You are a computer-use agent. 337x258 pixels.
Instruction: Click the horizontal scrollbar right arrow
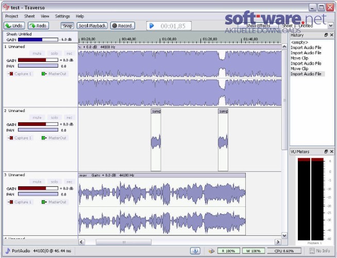[x=278, y=242]
